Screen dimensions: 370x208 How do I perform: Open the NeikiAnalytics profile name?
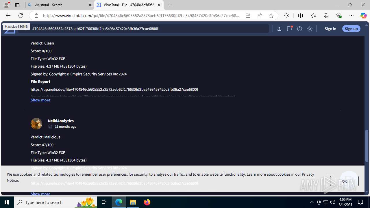tap(61, 121)
